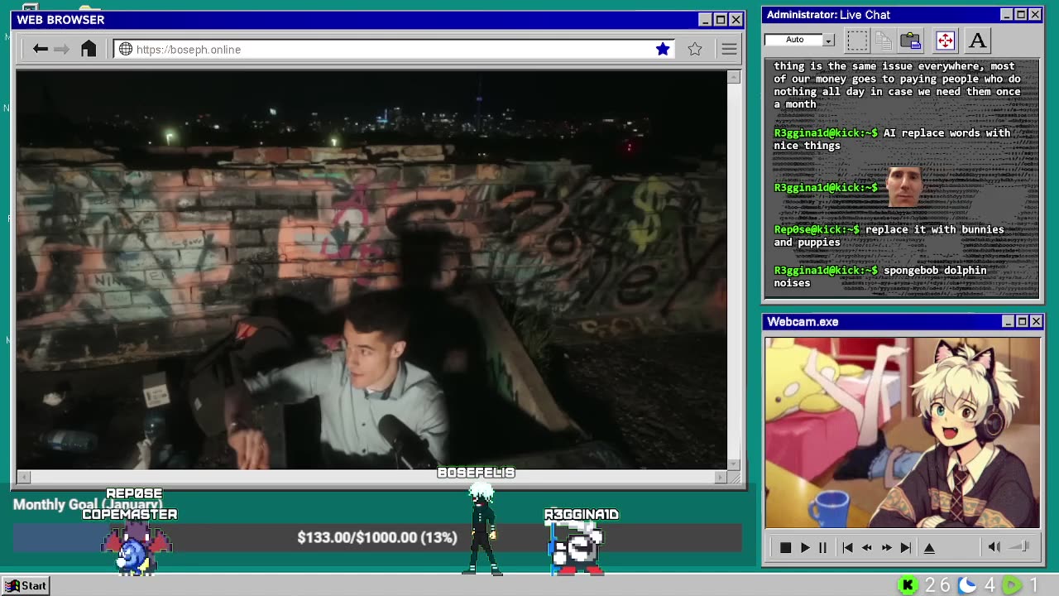This screenshot has width=1059, height=596.
Task: Open the browser home page icon
Action: pos(89,49)
